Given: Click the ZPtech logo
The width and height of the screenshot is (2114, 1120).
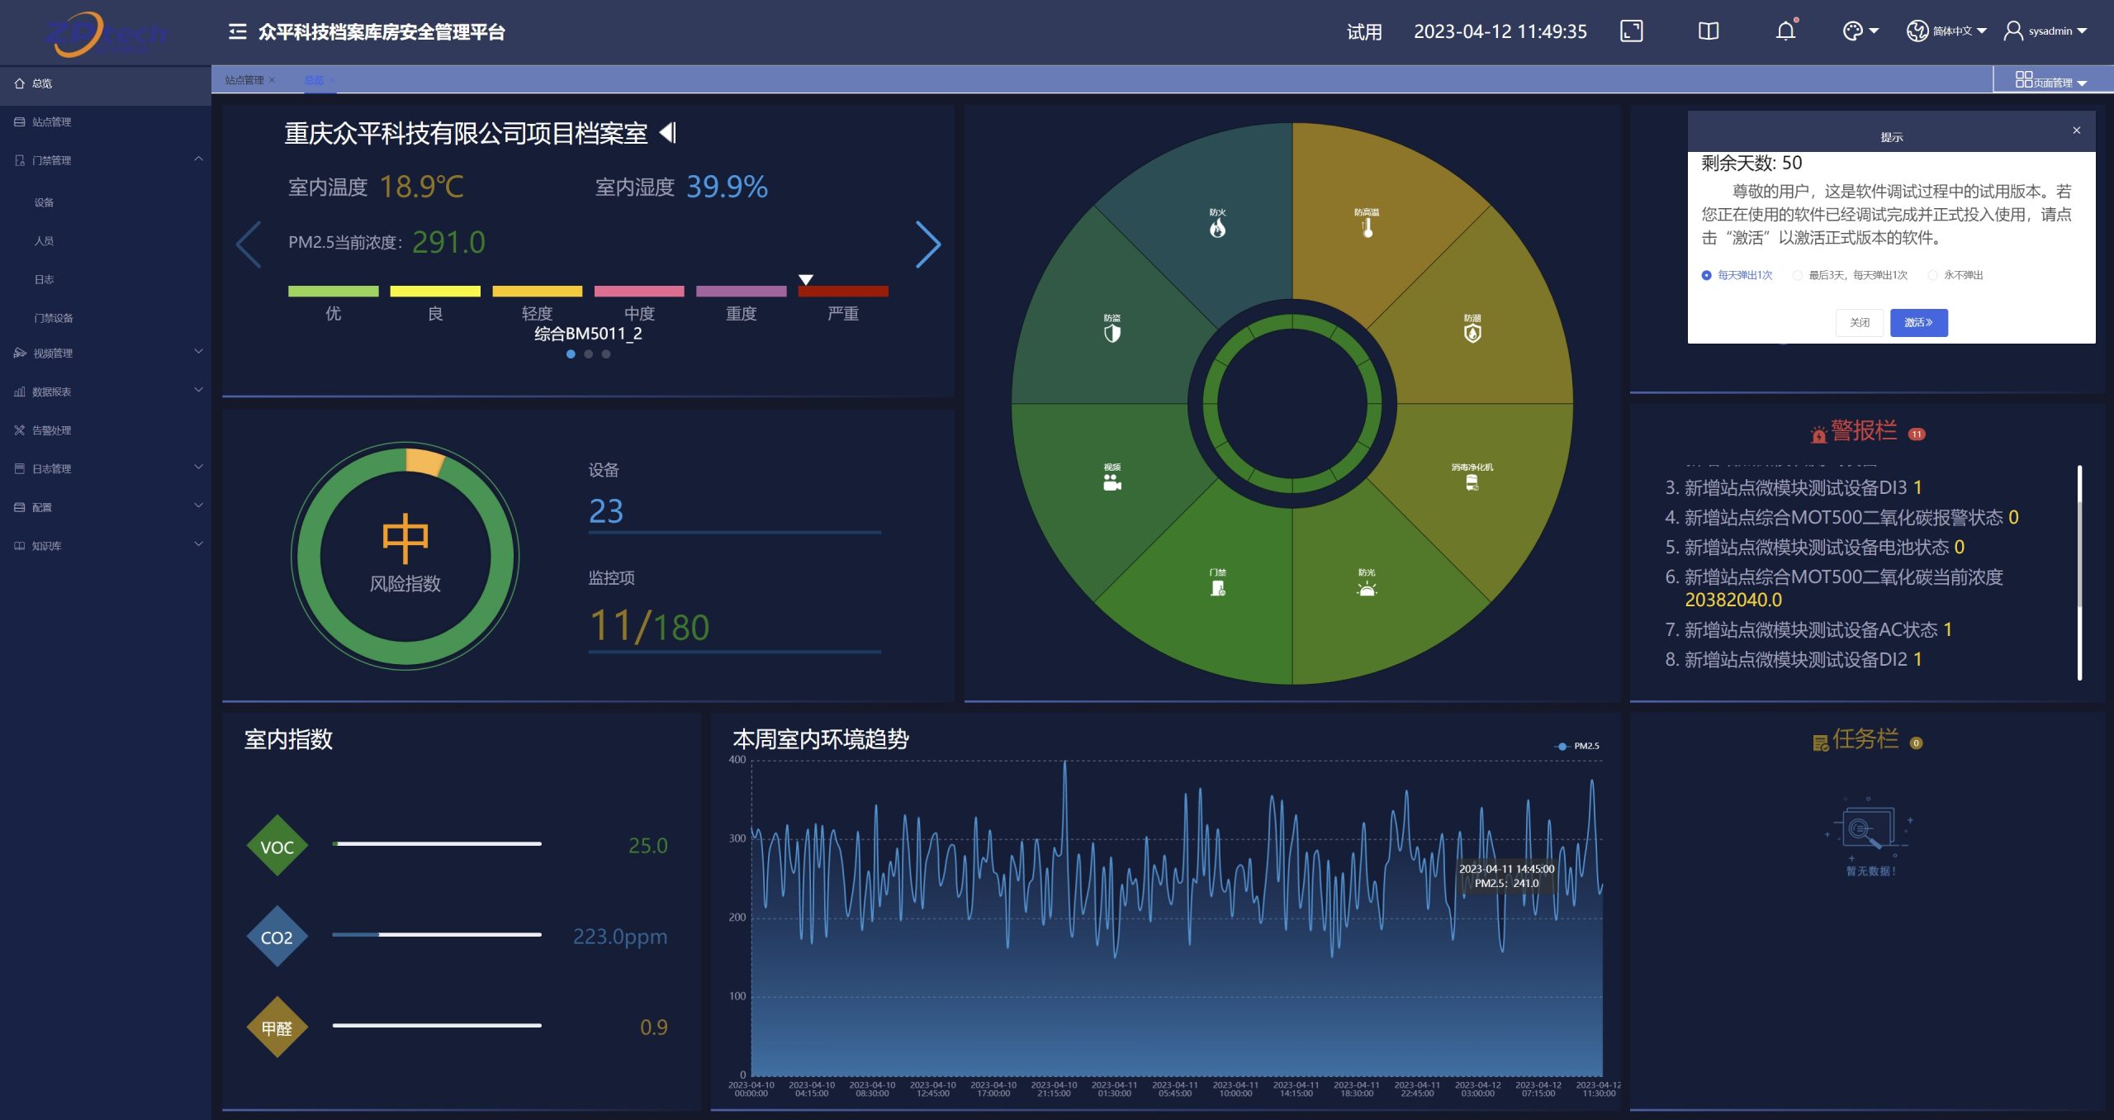Looking at the screenshot, I should pyautogui.click(x=105, y=34).
